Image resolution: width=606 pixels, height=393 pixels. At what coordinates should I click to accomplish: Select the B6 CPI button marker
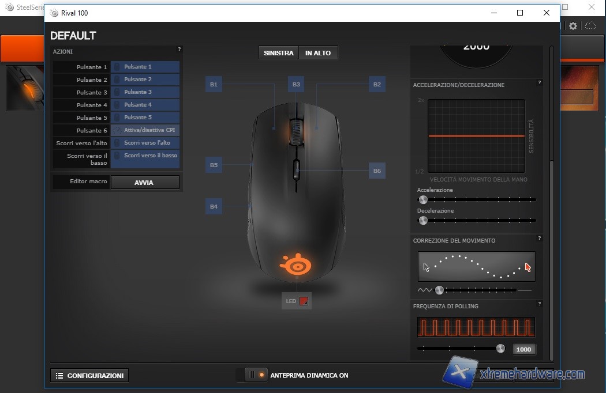(x=377, y=171)
